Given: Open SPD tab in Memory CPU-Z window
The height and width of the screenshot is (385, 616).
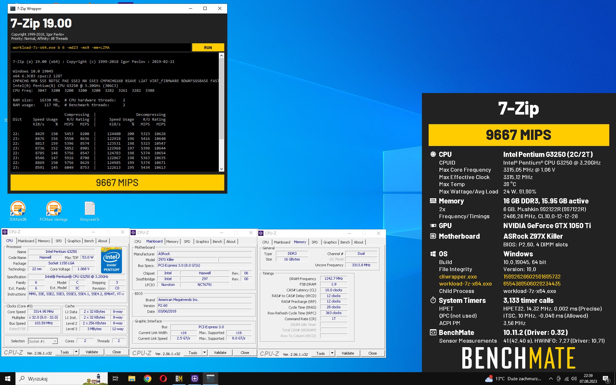Looking at the screenshot, I should (315, 242).
